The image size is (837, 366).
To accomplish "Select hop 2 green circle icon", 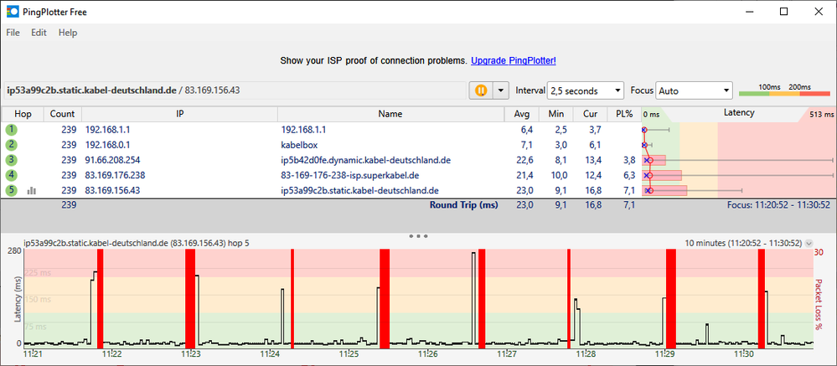I will (11, 145).
